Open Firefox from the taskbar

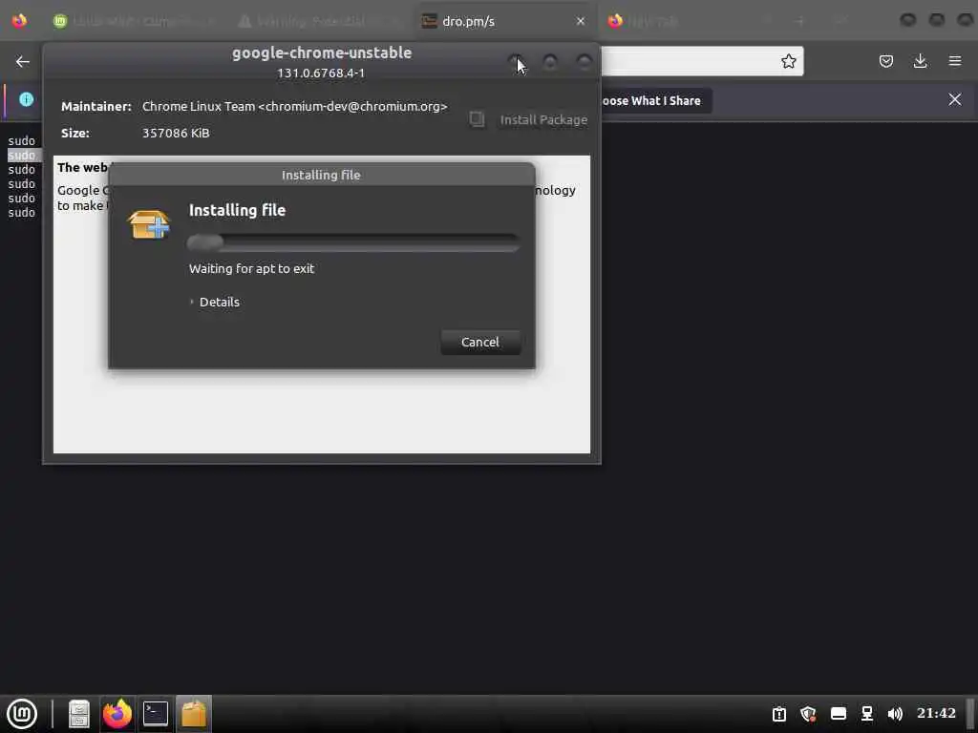117,714
